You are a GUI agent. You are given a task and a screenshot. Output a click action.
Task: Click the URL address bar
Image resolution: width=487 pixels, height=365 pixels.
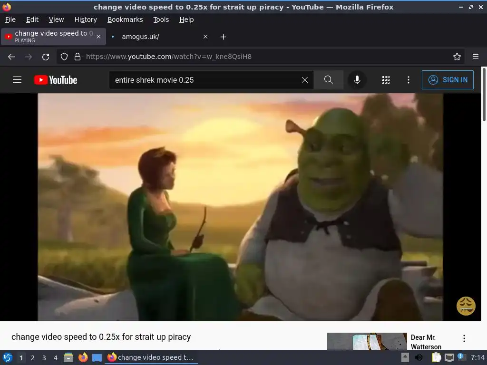tap(261, 57)
